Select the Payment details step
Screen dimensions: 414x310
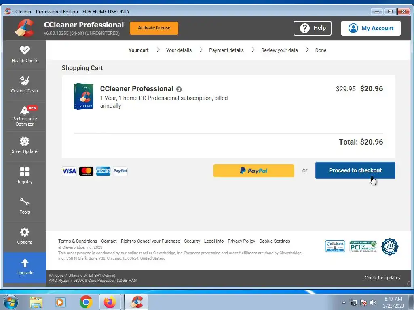pos(226,50)
